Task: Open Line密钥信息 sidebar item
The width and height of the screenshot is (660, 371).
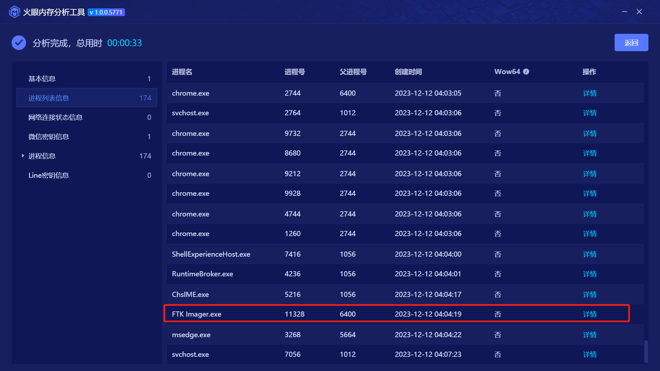Action: pos(49,175)
